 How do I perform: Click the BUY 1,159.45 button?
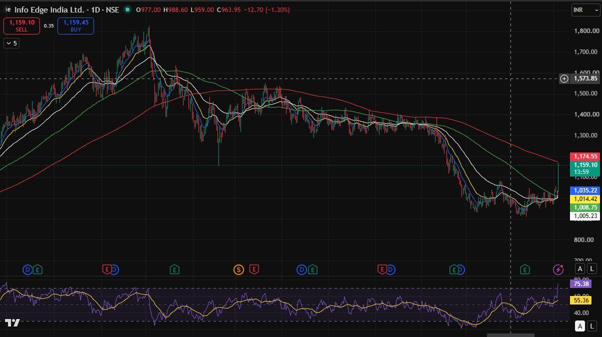(75, 26)
